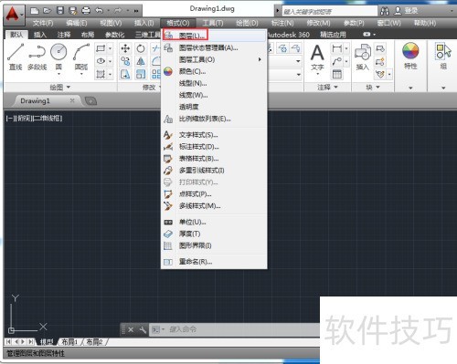The width and height of the screenshot is (457, 364).
Task: Choose Rename (重命名) menu entry
Action: 214,262
